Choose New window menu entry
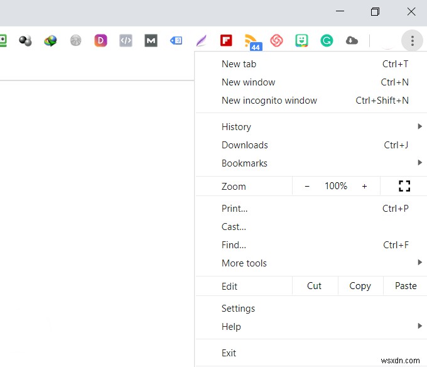 311,82
